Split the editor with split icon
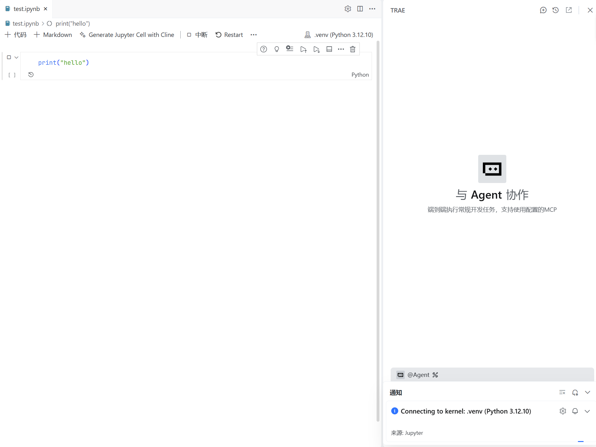The width and height of the screenshot is (596, 447). (x=360, y=9)
